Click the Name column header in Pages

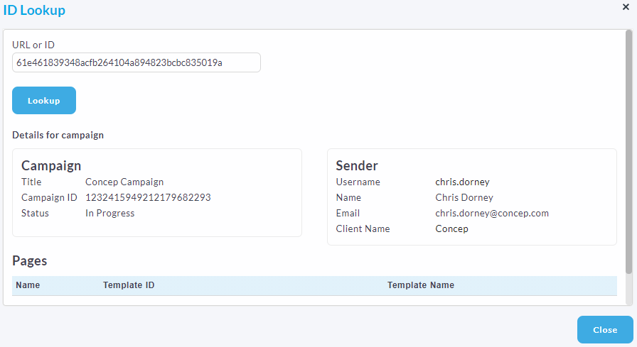28,285
